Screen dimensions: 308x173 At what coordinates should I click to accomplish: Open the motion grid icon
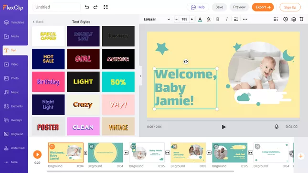click(x=276, y=19)
